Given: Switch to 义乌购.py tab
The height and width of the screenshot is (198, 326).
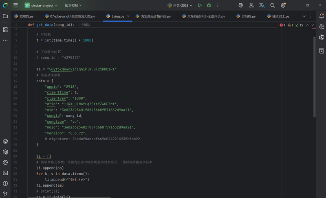Looking at the screenshot, I should [246, 16].
